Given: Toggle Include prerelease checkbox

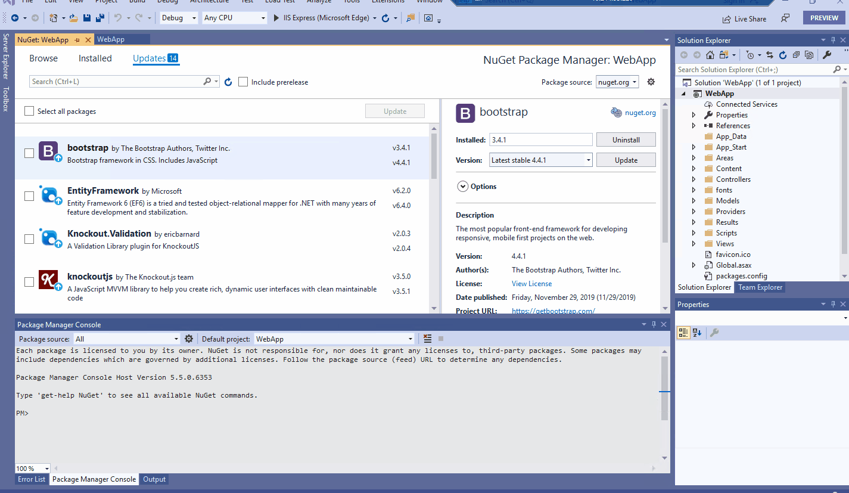Looking at the screenshot, I should point(243,82).
